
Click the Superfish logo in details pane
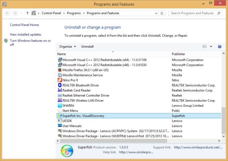[67, 151]
